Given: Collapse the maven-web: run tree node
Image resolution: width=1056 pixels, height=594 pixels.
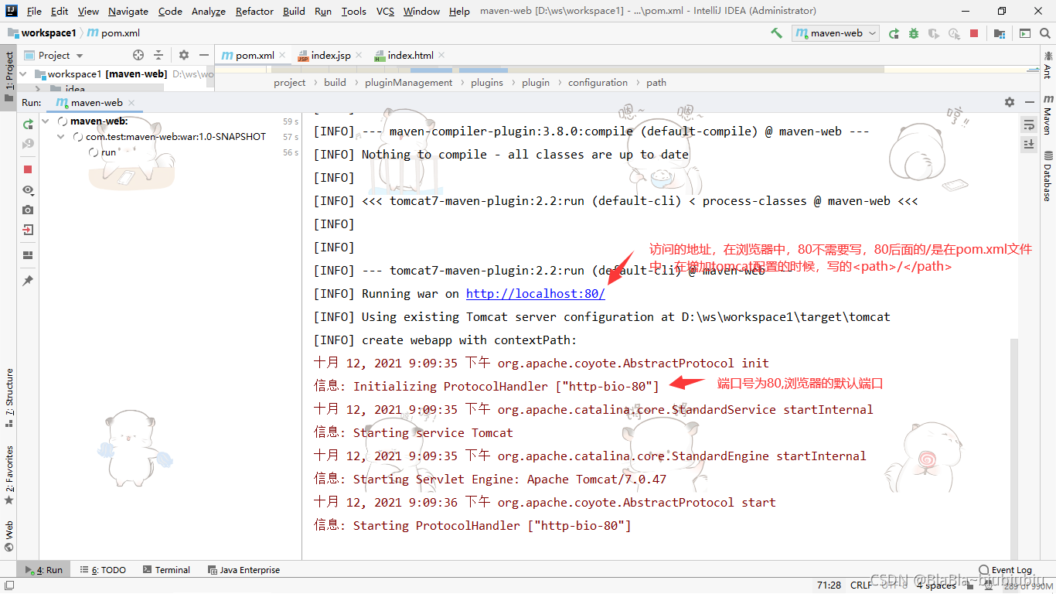Looking at the screenshot, I should click(46, 121).
